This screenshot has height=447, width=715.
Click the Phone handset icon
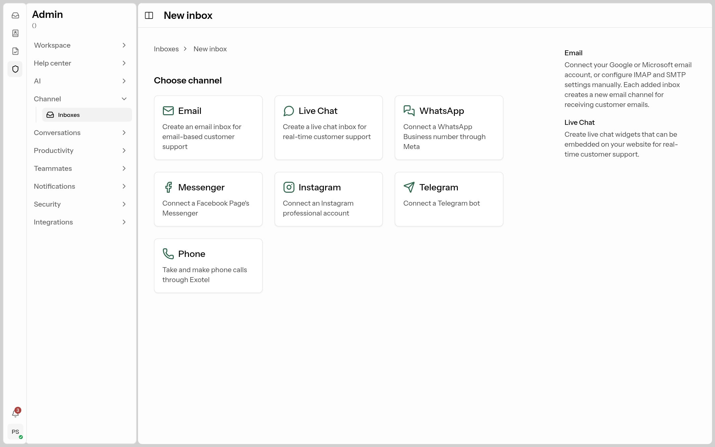tap(168, 254)
